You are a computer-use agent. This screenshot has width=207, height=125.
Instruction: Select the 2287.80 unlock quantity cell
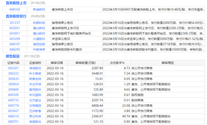[x=86, y=68]
